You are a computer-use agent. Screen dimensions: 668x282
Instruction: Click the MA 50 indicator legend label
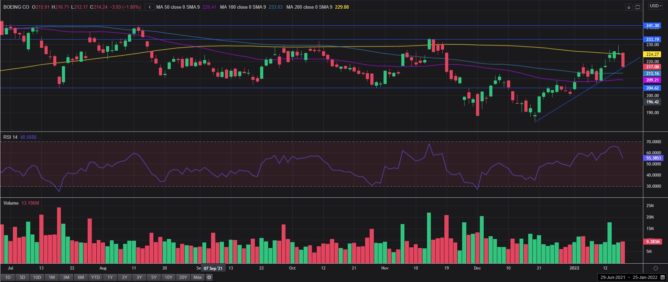coord(178,7)
